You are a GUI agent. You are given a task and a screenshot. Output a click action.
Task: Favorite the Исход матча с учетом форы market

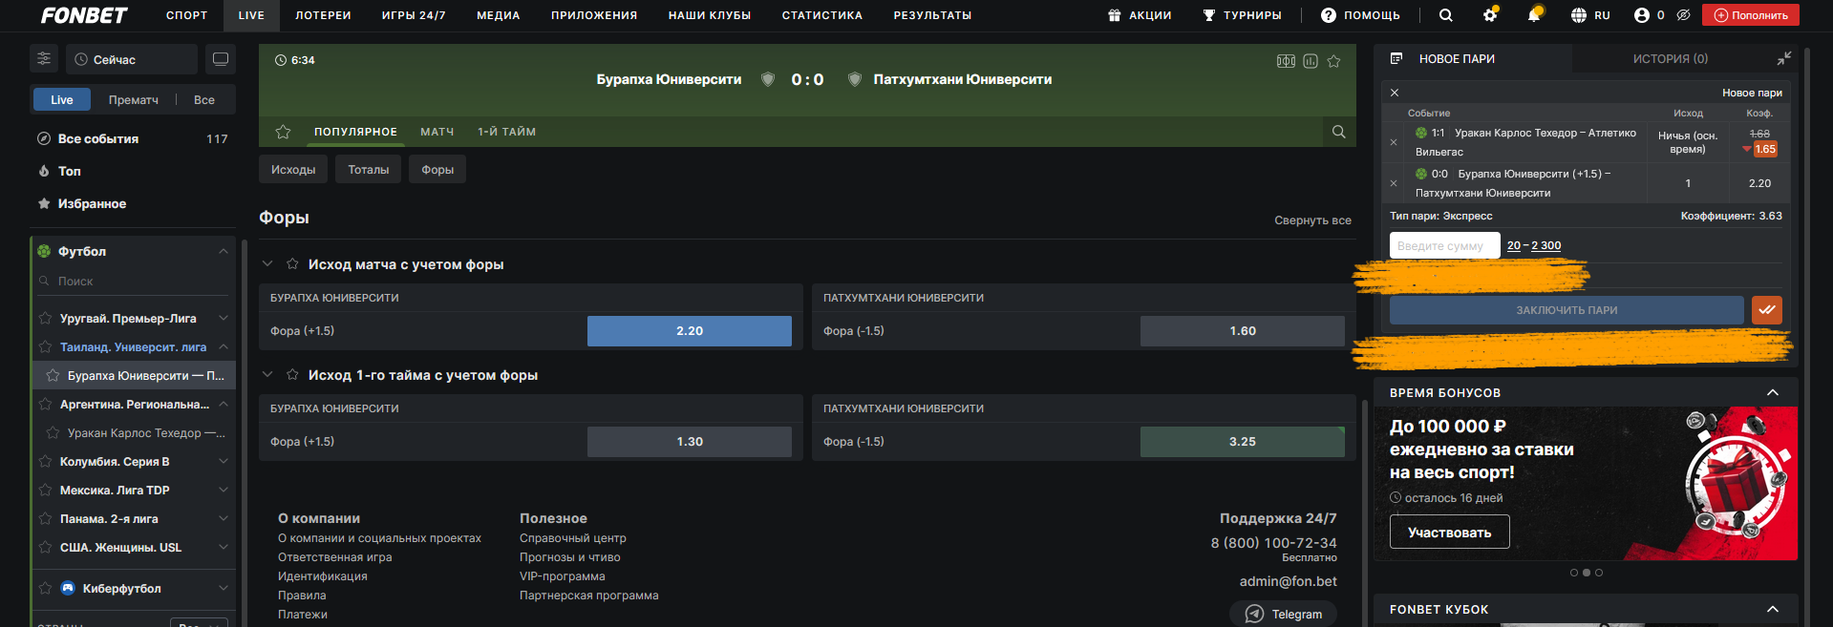tap(292, 264)
